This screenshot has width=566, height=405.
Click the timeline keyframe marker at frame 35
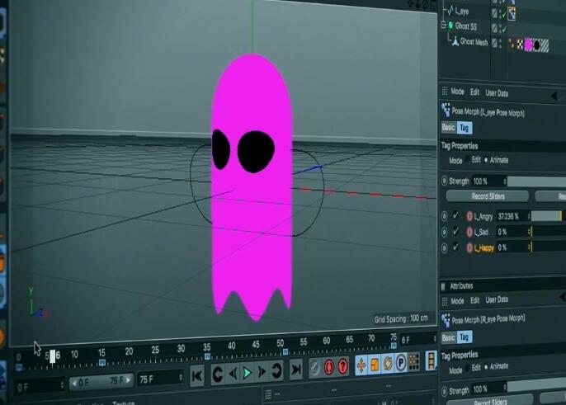point(207,356)
